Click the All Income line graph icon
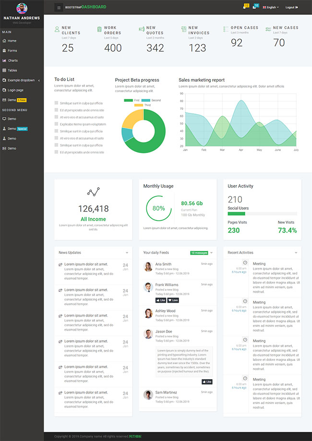Viewport: 312px width, 441px height. click(93, 192)
